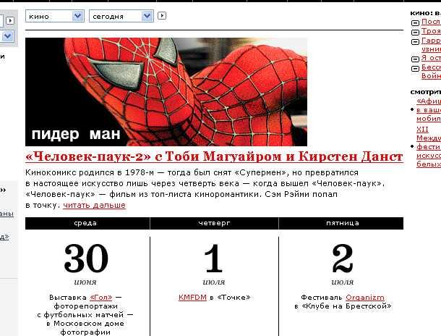Open the «Человек-паук-2» article headline
The height and width of the screenshot is (336, 441).
pos(213,156)
